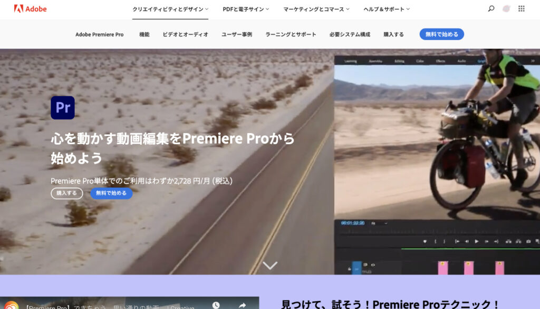Image resolution: width=540 pixels, height=309 pixels.
Task: Click the Step Back one frame icon
Action: 467,241
